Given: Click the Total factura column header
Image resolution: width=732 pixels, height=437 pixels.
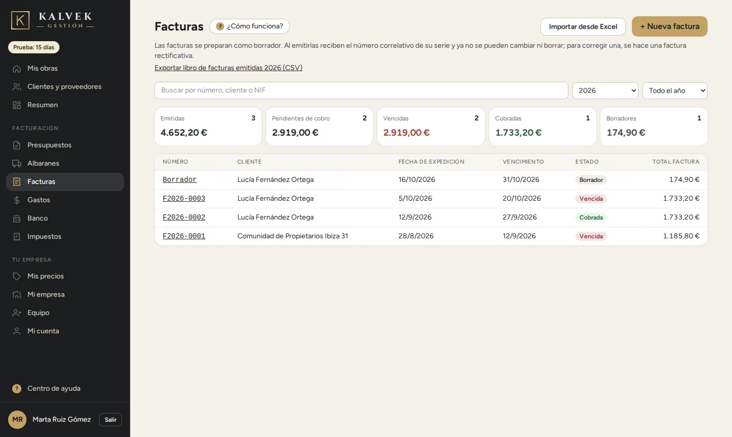Looking at the screenshot, I should [676, 162].
